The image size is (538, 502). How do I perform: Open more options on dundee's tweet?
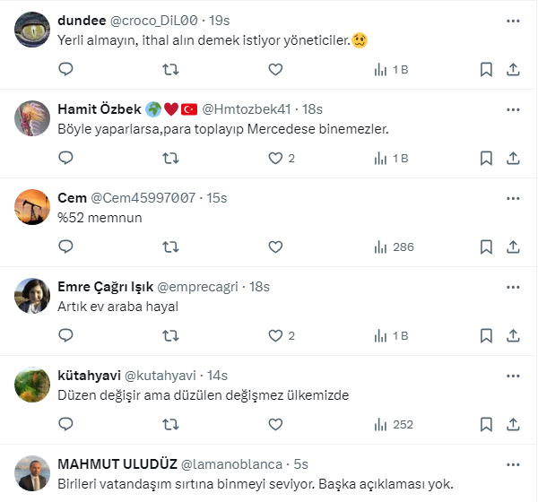click(x=513, y=21)
